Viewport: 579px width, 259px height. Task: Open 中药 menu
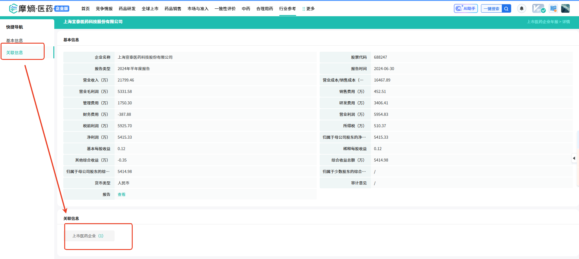coord(246,9)
